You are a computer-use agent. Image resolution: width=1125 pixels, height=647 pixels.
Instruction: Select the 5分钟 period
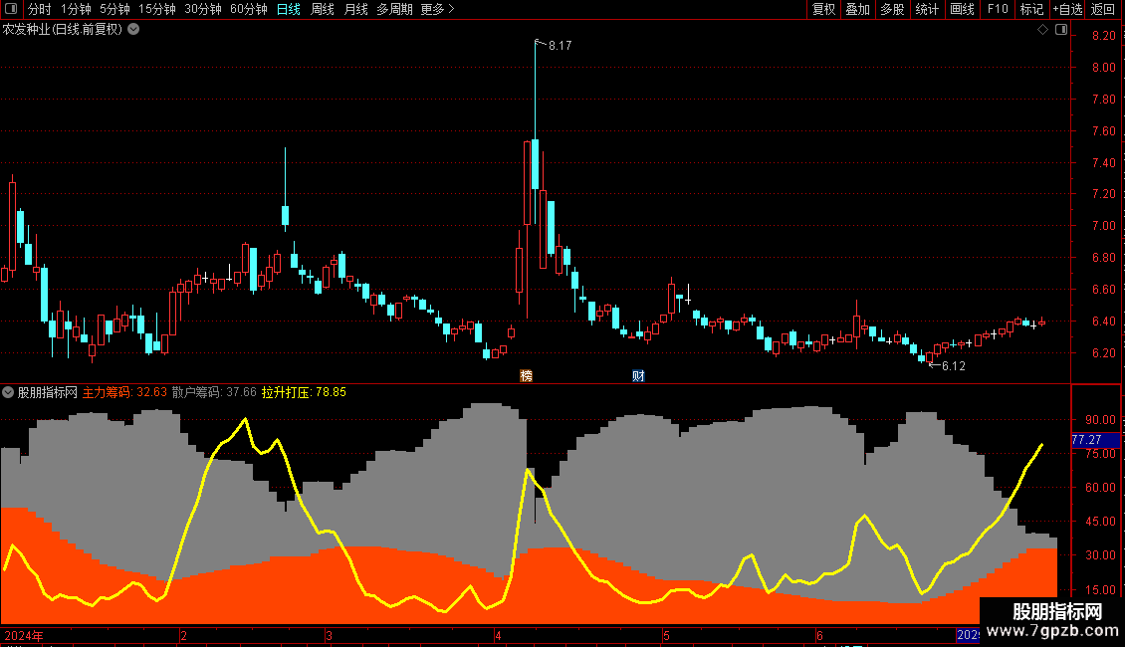click(x=114, y=9)
